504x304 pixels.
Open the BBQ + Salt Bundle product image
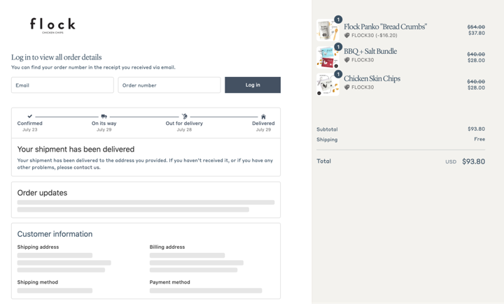tap(328, 57)
